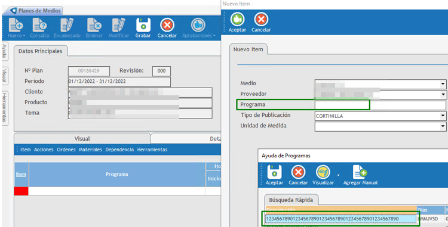Click the Producto field
Screen dimensions: 448x227
140,103
